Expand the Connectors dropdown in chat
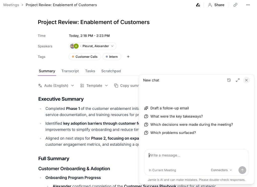 (221, 170)
